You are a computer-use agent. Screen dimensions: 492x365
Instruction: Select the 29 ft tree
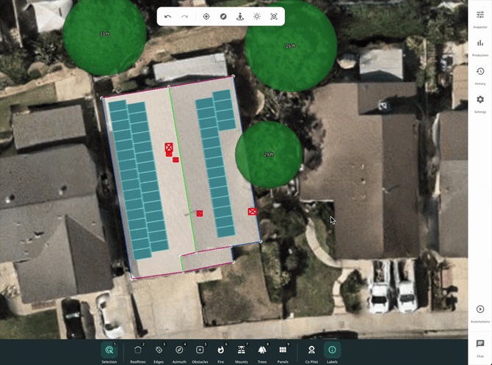click(x=269, y=155)
